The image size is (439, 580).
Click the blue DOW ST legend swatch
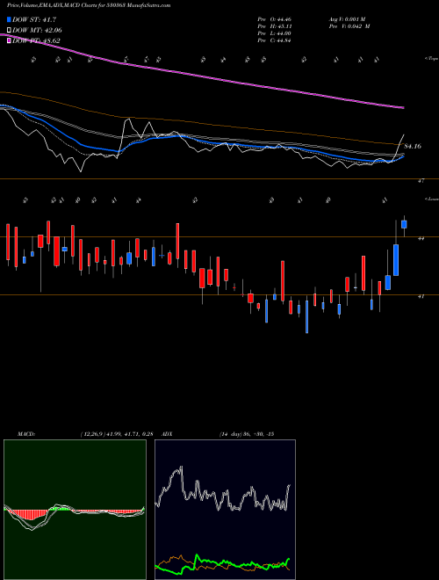(x=10, y=19)
